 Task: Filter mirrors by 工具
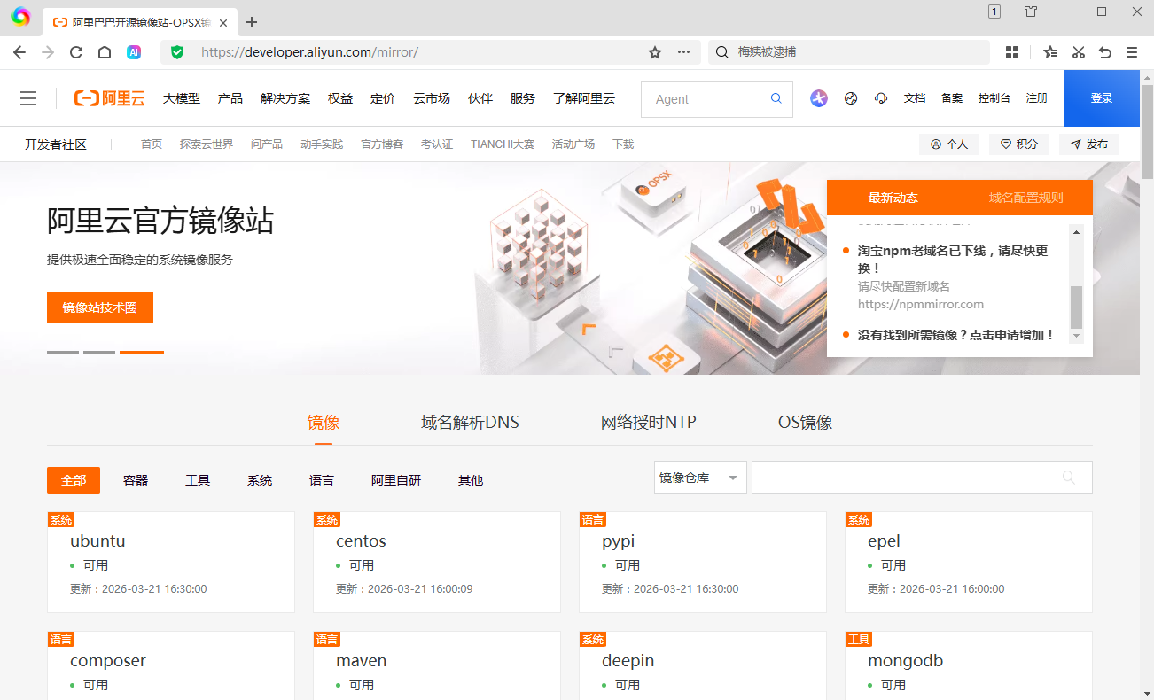click(198, 480)
